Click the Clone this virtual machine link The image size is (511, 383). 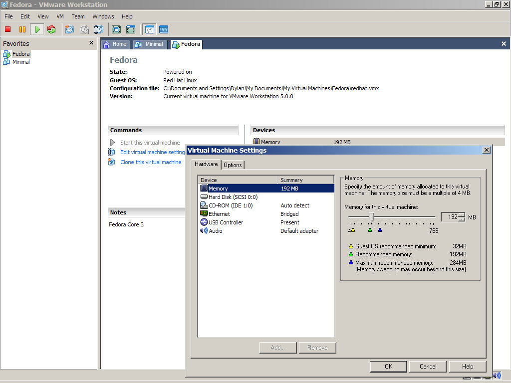point(151,162)
